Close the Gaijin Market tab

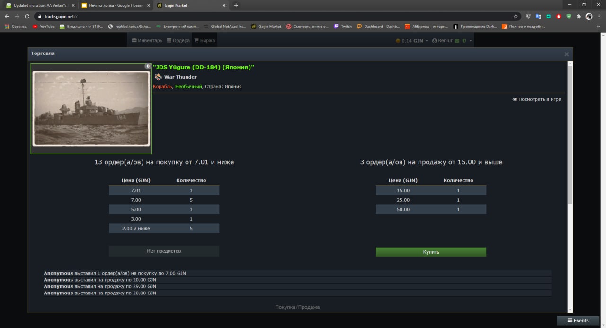[x=223, y=5]
